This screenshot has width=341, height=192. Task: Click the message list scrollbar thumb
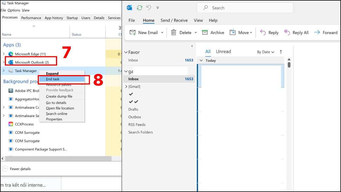(x=289, y=65)
